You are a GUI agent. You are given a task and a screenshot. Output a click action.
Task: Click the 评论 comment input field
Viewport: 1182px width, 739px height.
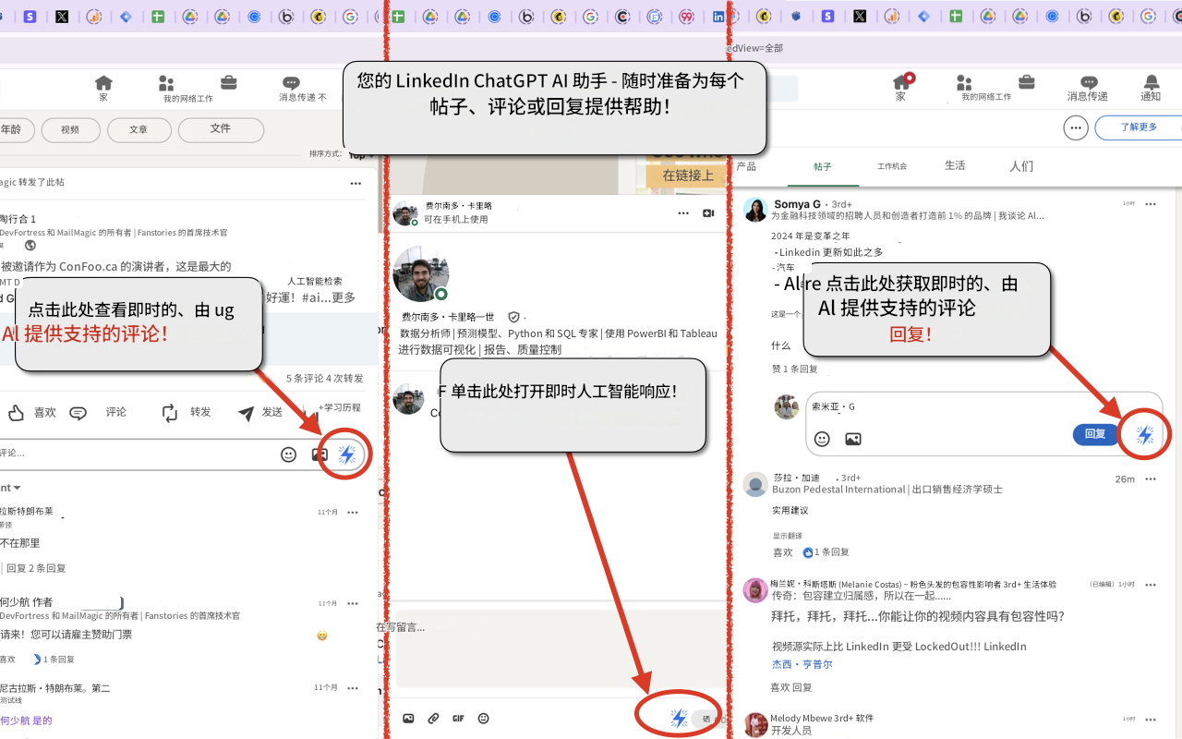(139, 454)
